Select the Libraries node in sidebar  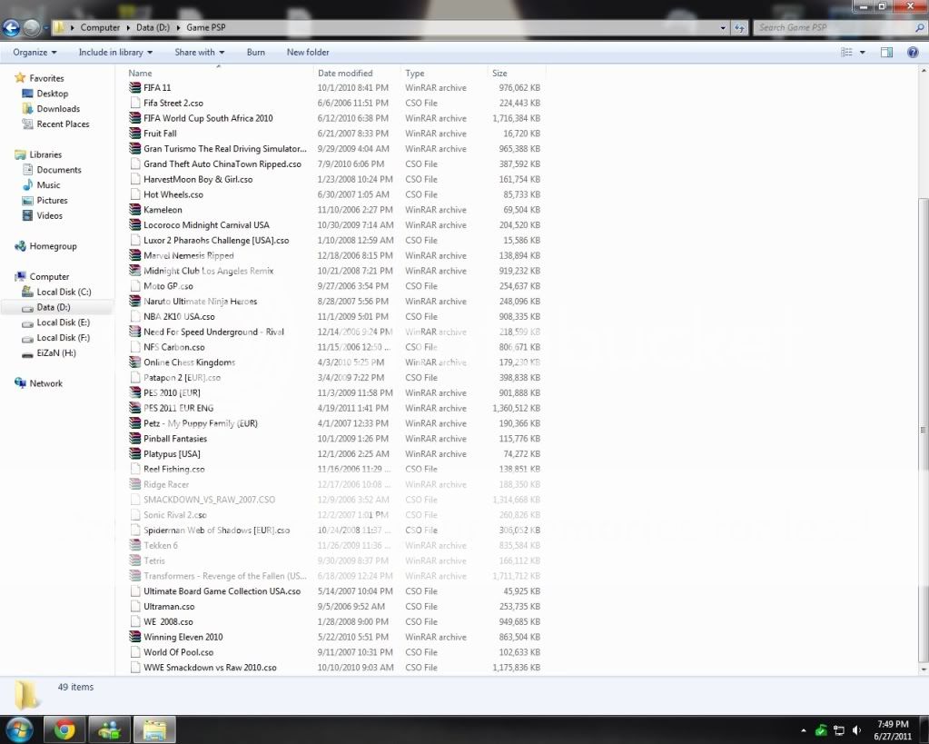pos(45,154)
